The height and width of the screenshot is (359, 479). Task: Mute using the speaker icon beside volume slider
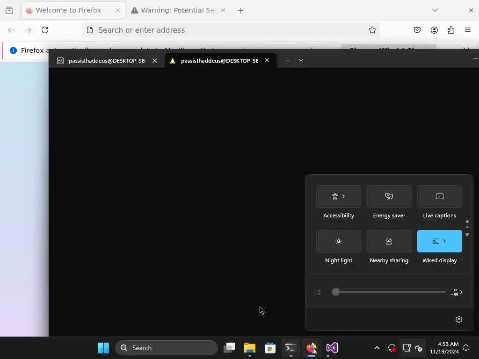[319, 292]
